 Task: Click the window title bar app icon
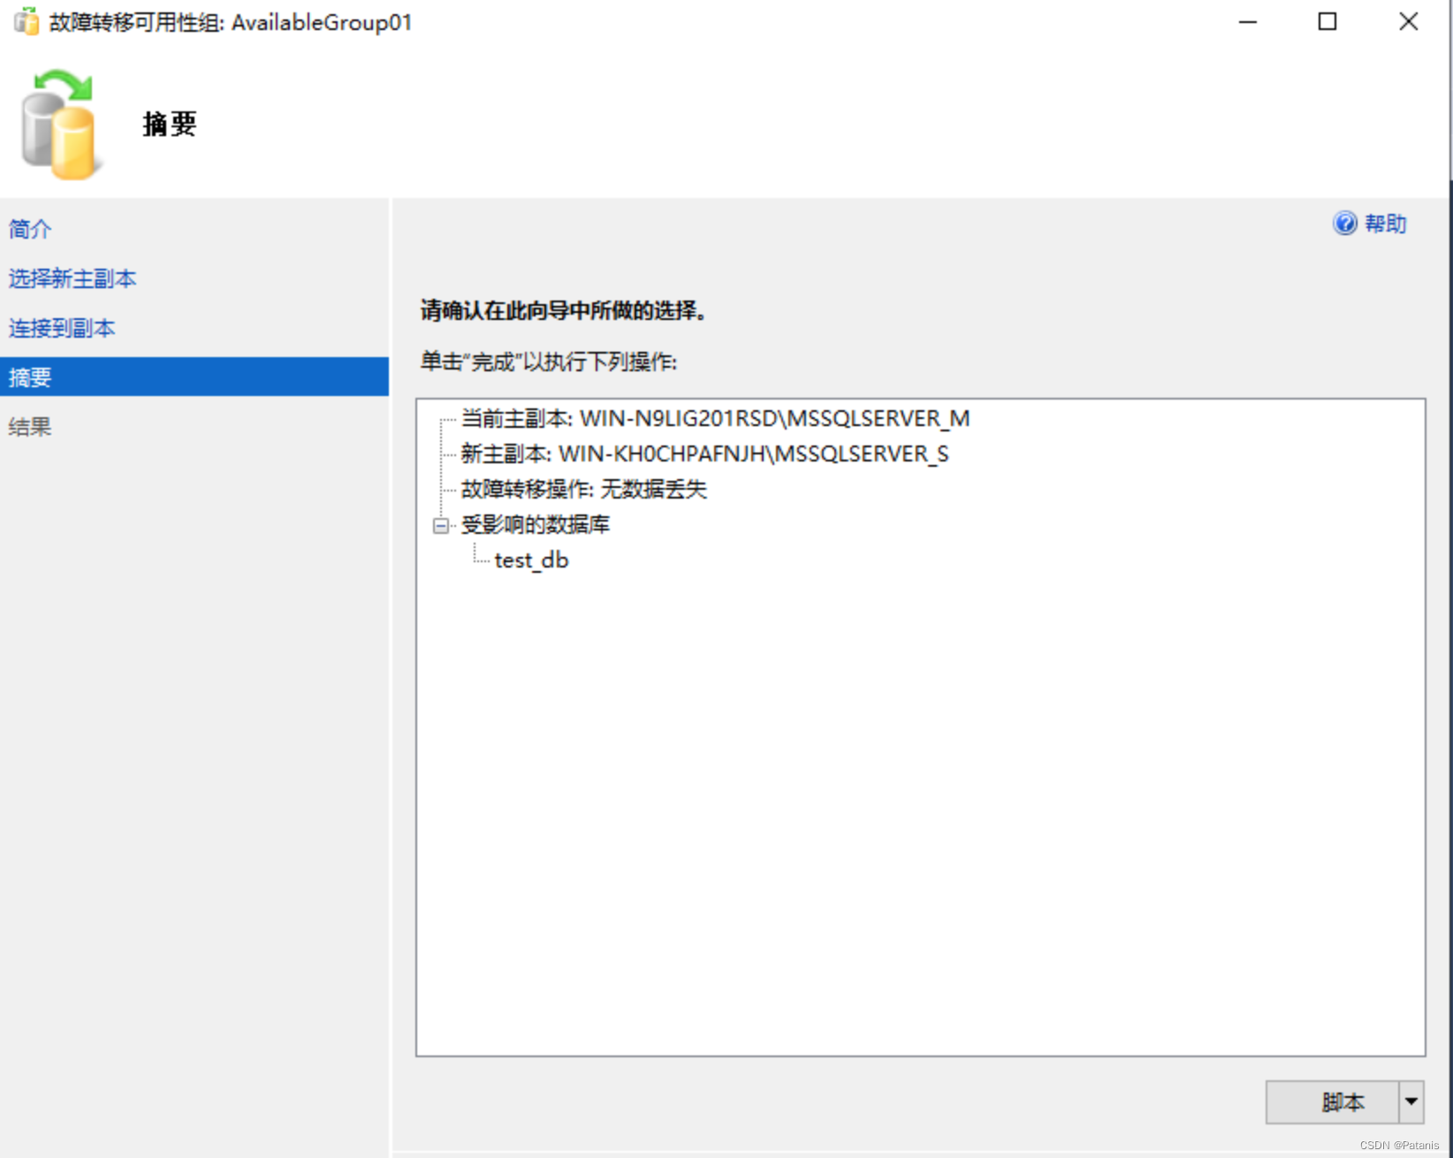(27, 21)
